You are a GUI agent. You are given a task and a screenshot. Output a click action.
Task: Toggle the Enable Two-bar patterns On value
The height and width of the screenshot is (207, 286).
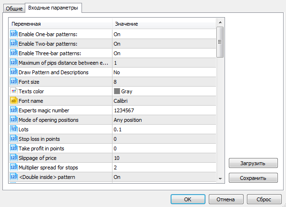[x=117, y=44]
